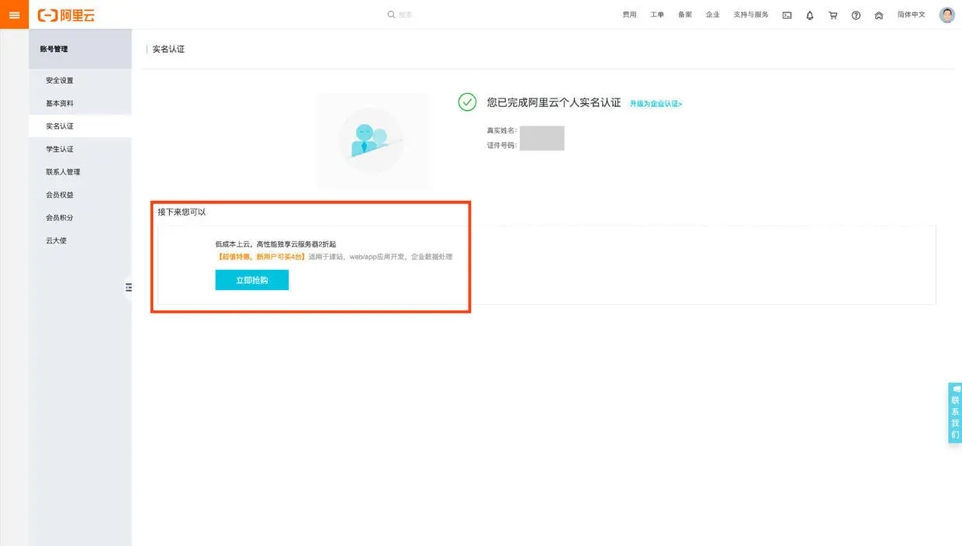Open the Cloud Shell terminal icon
Image resolution: width=962 pixels, height=546 pixels.
click(787, 15)
